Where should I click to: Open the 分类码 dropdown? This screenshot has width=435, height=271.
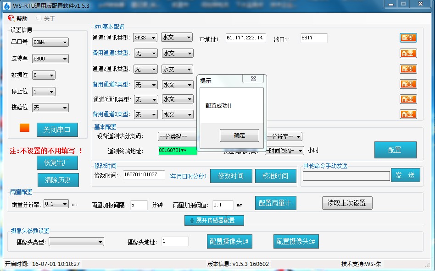click(178, 136)
